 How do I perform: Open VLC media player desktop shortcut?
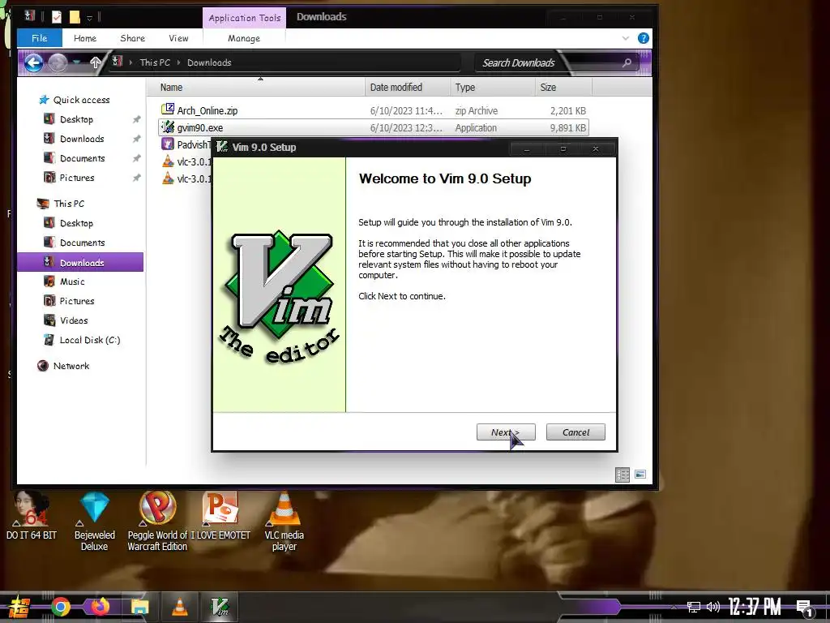tap(285, 522)
